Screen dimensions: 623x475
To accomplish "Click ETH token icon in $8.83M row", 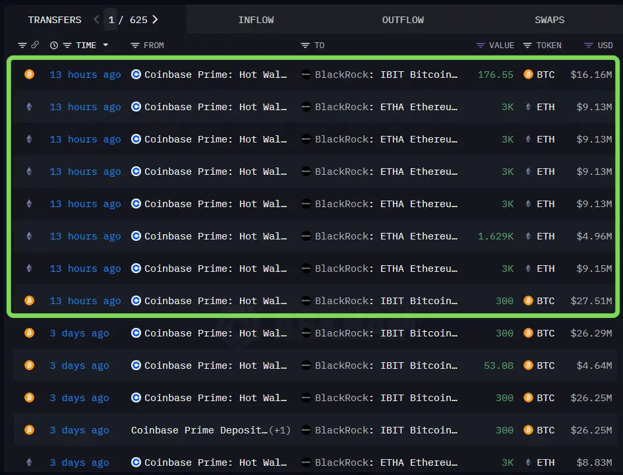I will coord(528,462).
